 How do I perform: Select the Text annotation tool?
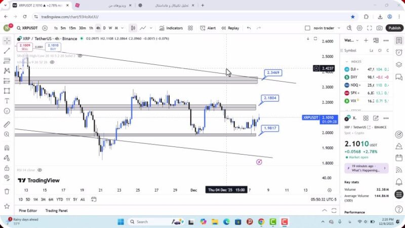click(7, 101)
